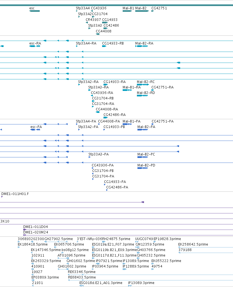Screen dimensions: 233x287
Task: Open the CG14933-PB protein label
Action: [114, 127]
